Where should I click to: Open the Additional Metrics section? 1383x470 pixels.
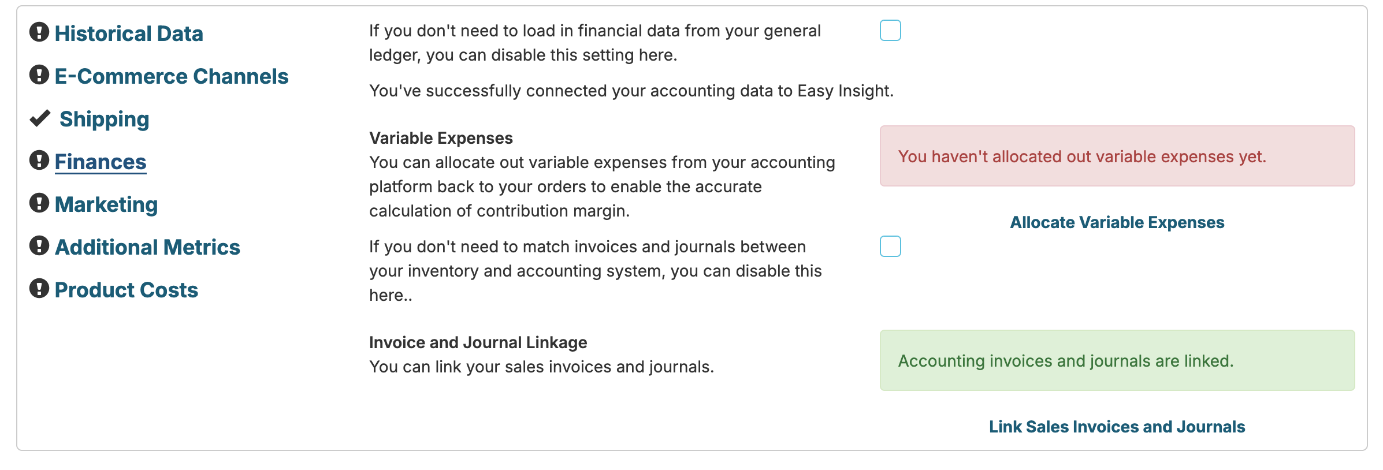click(147, 247)
